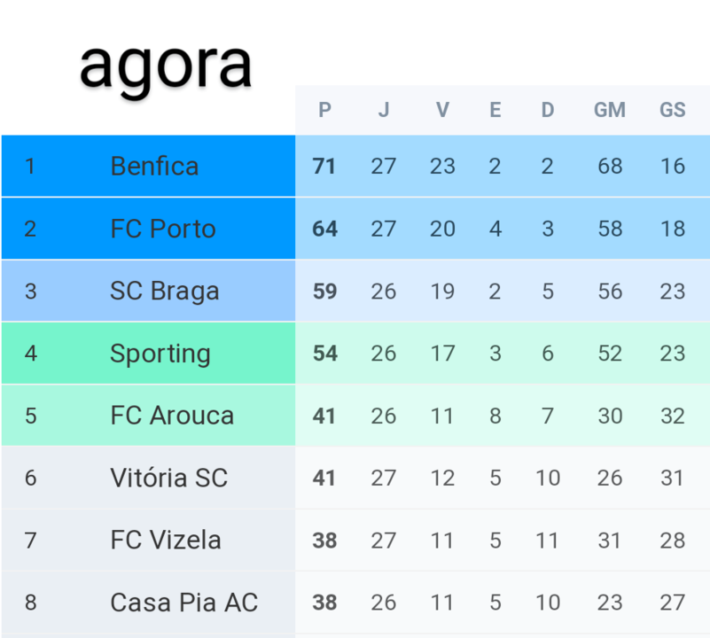
Task: Click the GS goals conceded header
Action: coord(673,110)
